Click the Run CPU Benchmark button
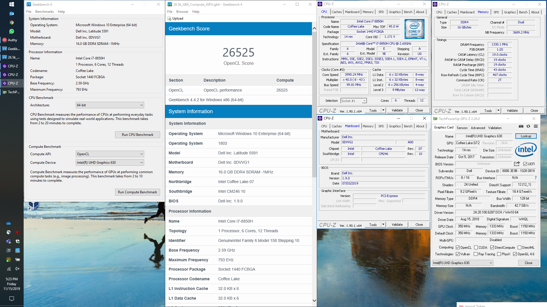 [138, 135]
